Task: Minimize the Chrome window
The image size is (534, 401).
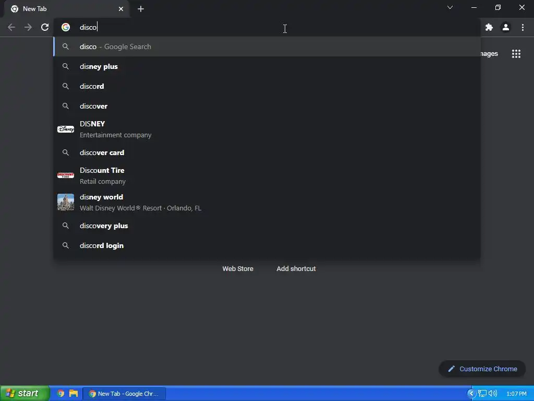Action: tap(474, 7)
